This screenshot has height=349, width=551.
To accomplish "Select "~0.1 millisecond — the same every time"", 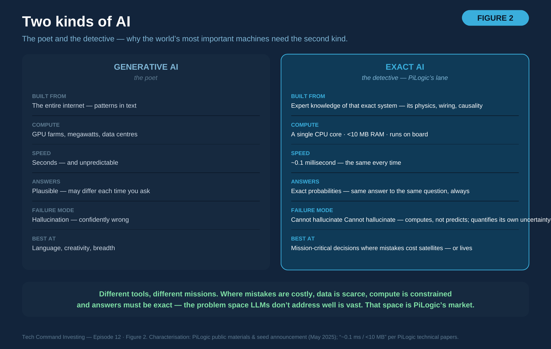I will coord(346,163).
